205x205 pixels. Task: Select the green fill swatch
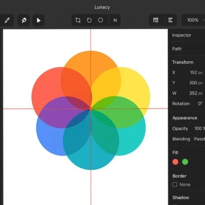185,162
